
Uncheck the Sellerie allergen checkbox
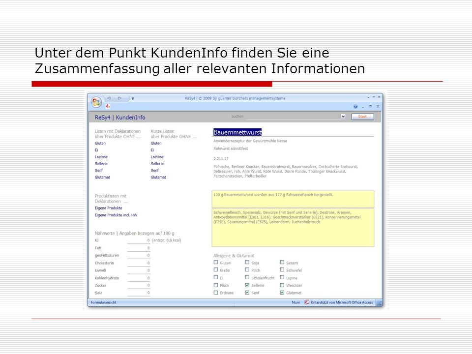[247, 285]
